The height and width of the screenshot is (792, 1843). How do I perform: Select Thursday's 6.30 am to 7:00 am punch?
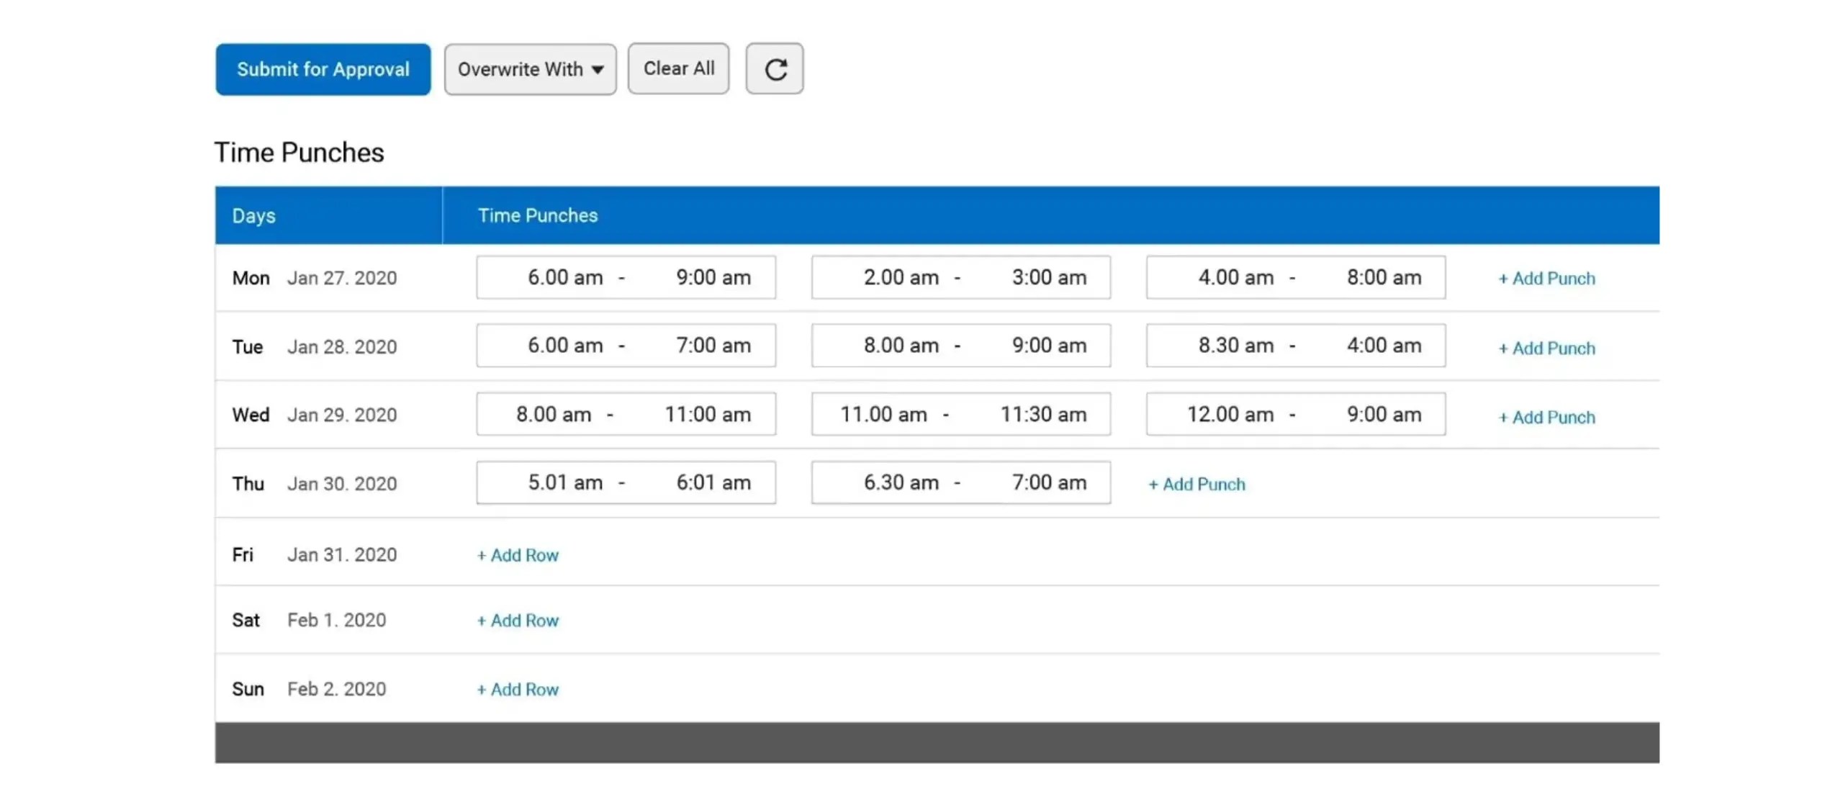pos(960,482)
